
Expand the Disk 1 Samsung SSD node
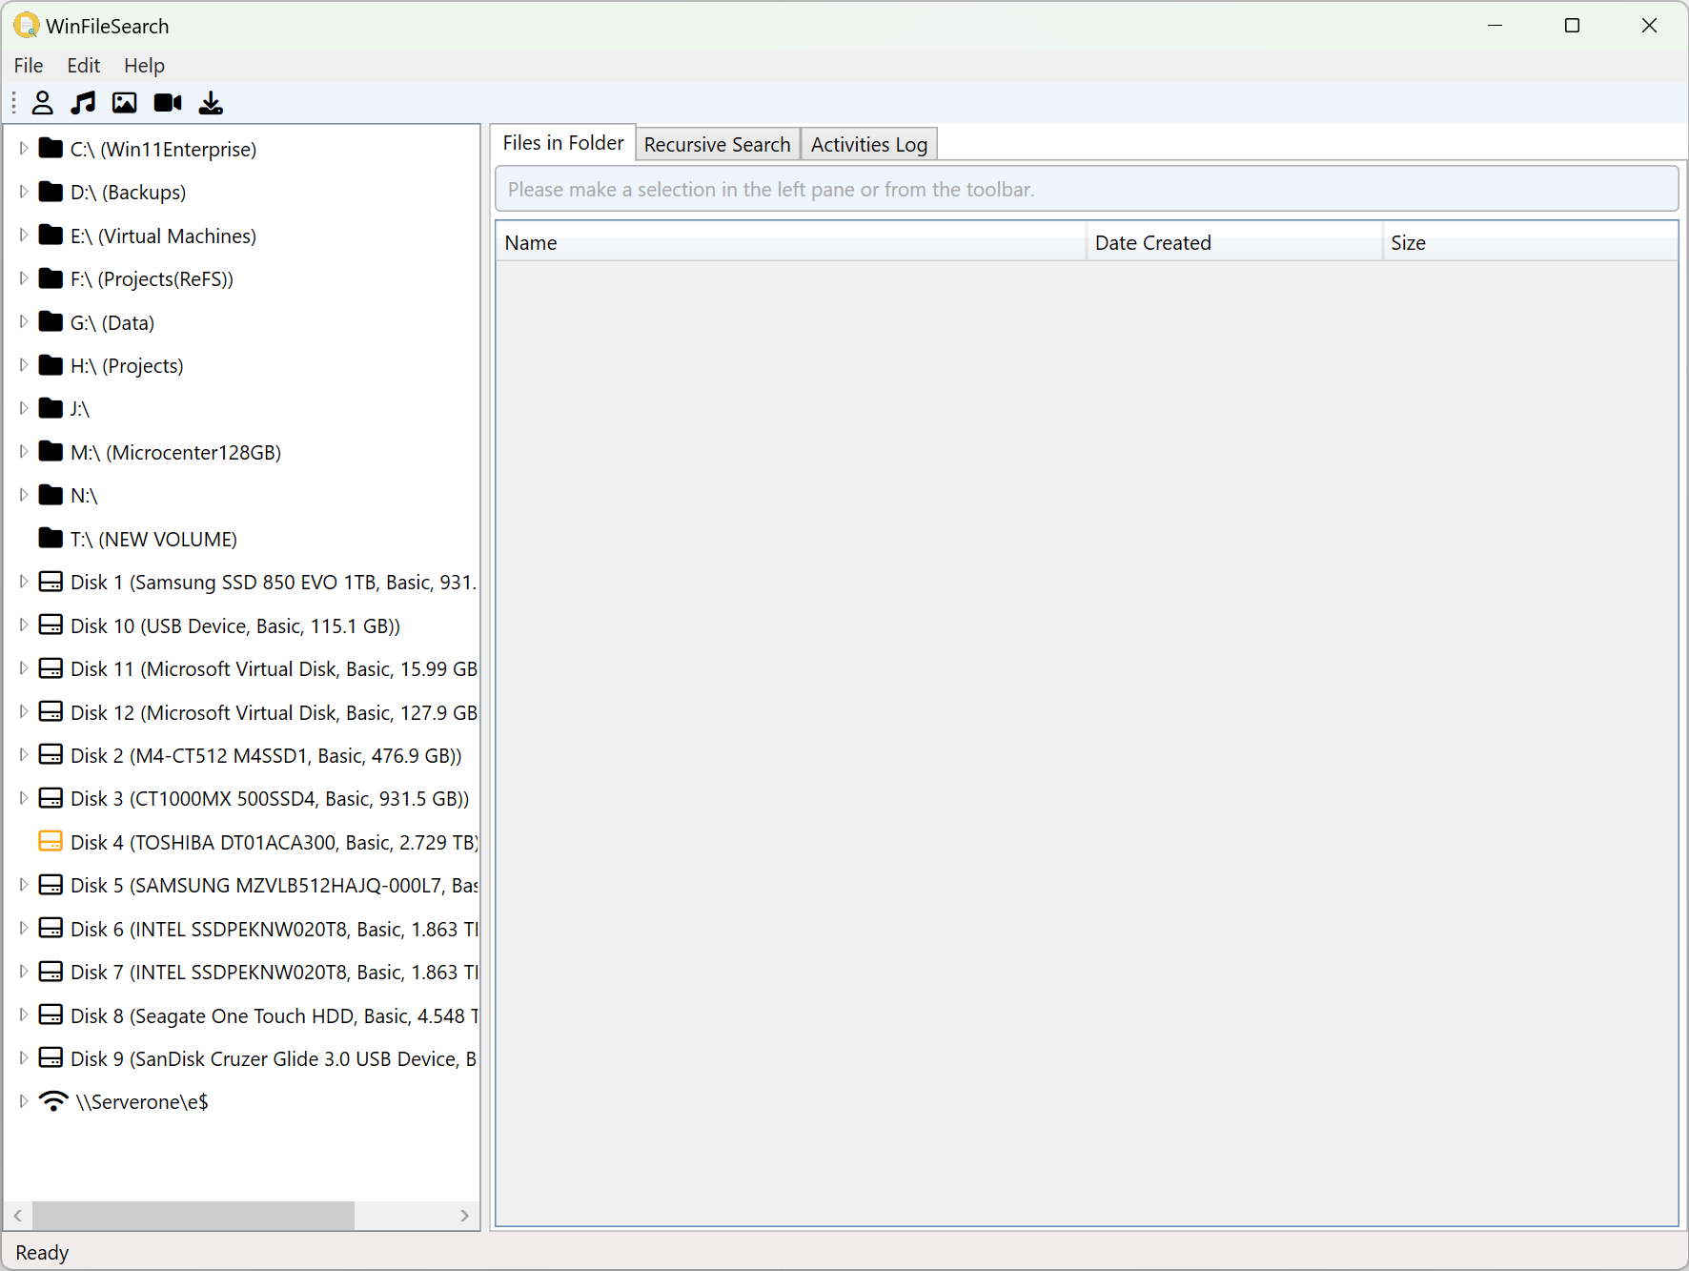(x=24, y=582)
